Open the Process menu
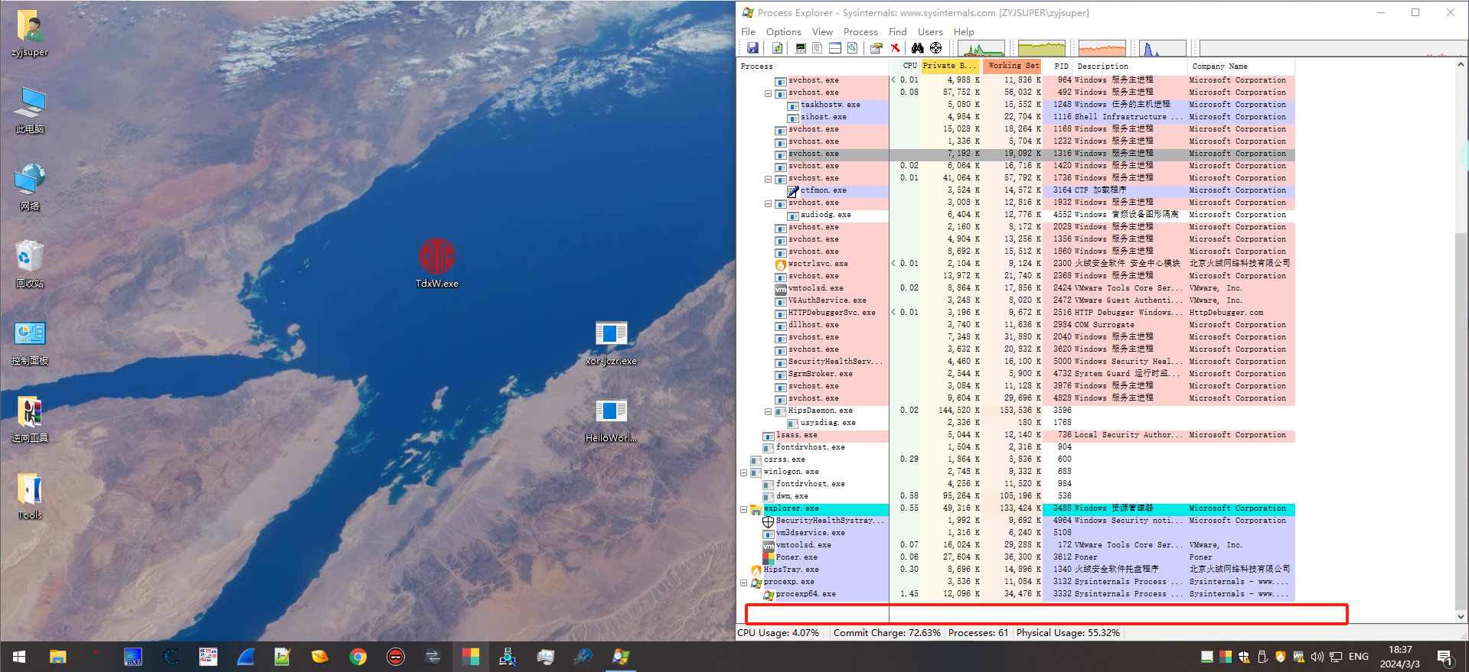The height and width of the screenshot is (672, 1469). (860, 31)
